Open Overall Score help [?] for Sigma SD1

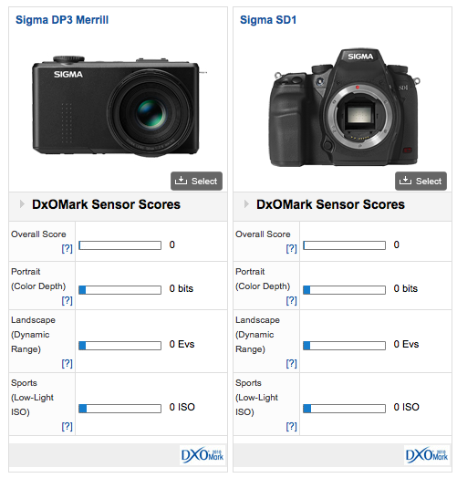coord(292,248)
